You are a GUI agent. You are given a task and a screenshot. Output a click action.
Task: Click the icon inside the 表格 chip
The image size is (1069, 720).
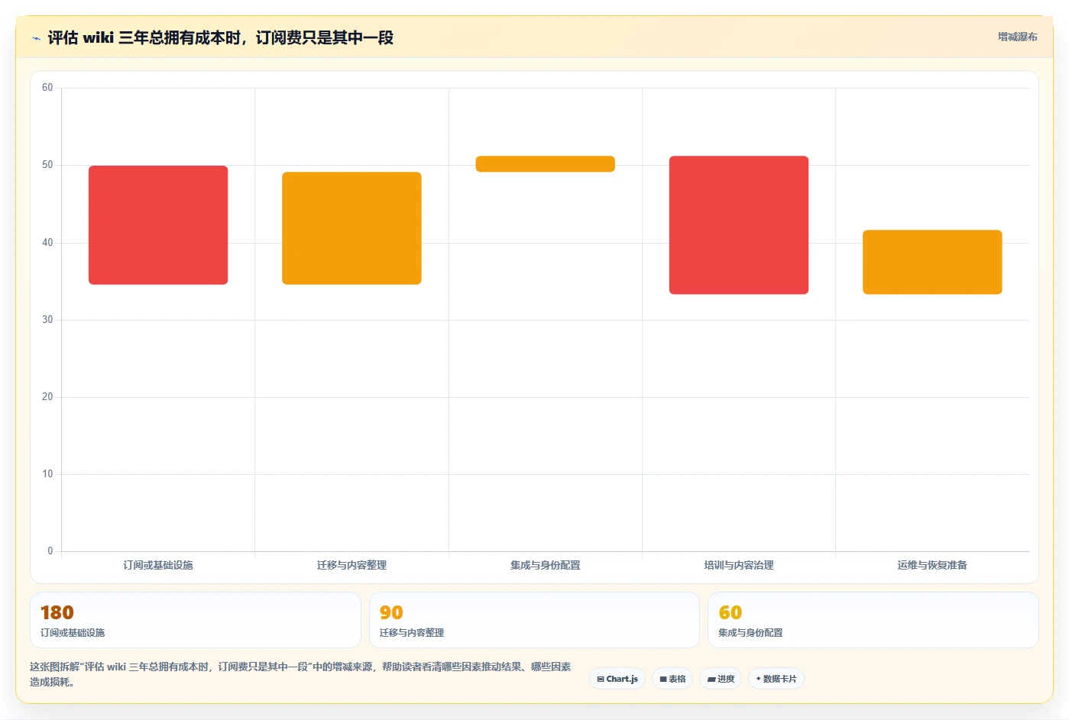tap(663, 680)
